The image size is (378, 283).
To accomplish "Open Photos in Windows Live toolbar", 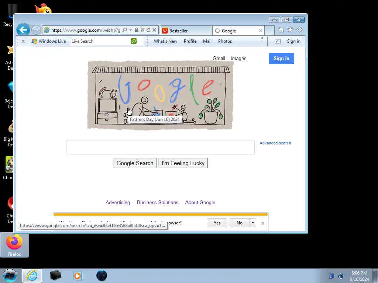I will click(225, 41).
